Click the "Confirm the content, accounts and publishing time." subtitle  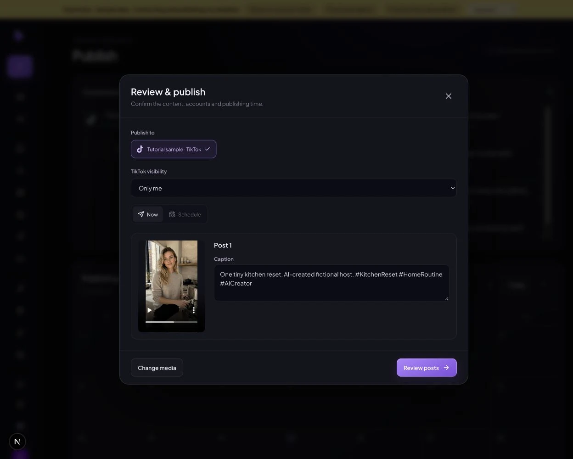tap(197, 104)
